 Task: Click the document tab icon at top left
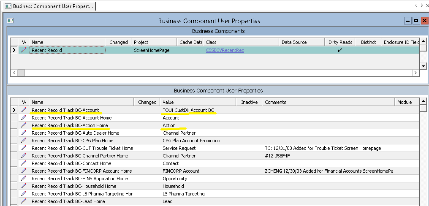tap(8, 6)
